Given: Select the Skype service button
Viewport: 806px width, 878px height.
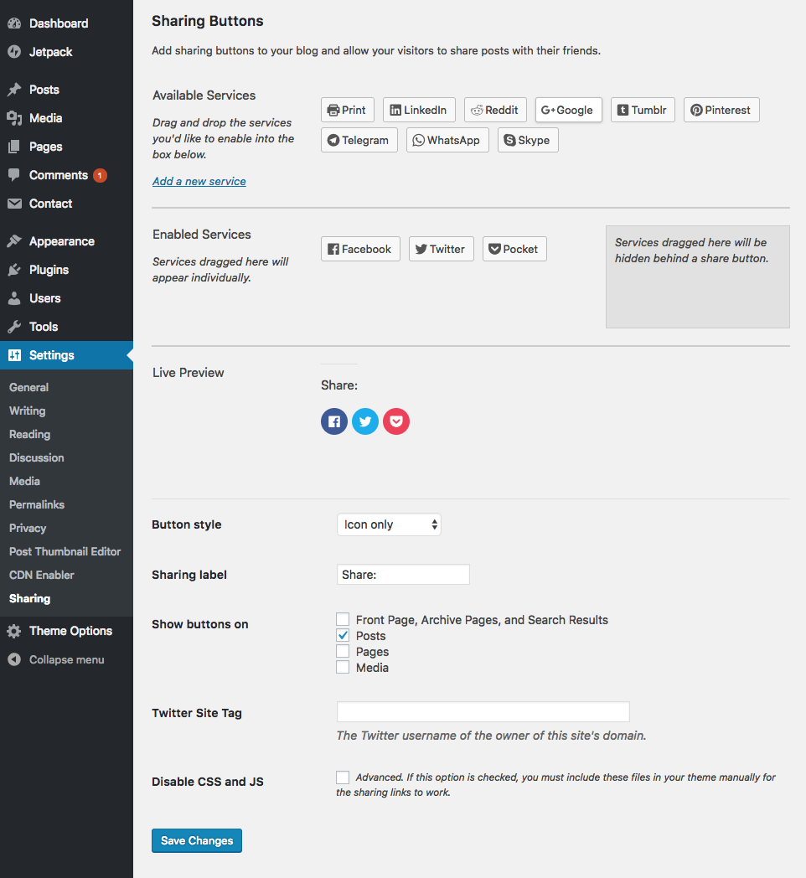Looking at the screenshot, I should coord(528,140).
